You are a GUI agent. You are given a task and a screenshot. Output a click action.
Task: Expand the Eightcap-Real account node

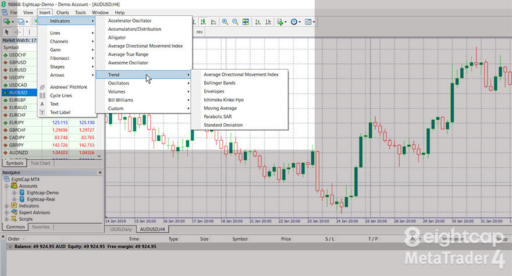[14, 199]
